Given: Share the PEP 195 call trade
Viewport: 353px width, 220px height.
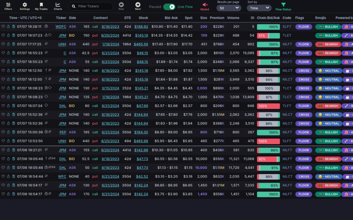Looking at the screenshot, I should [8, 132].
